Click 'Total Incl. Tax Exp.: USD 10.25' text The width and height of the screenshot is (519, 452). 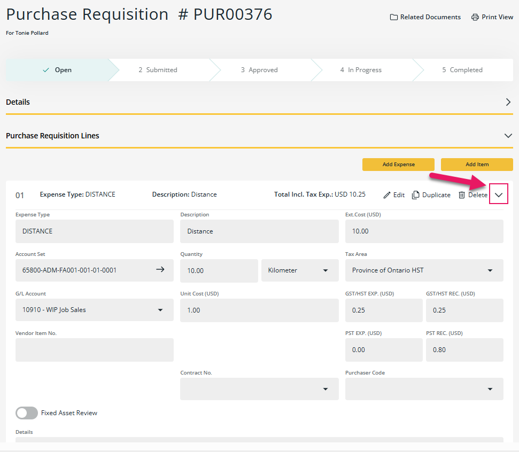320,194
